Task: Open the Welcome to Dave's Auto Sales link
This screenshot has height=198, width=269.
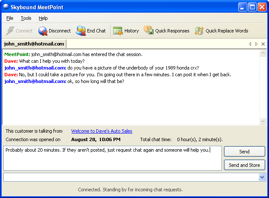Action: [x=102, y=131]
